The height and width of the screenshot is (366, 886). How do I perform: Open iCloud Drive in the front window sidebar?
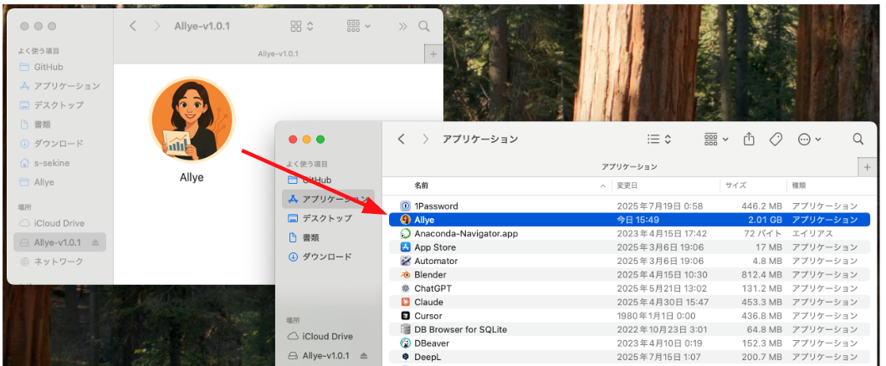click(x=320, y=336)
